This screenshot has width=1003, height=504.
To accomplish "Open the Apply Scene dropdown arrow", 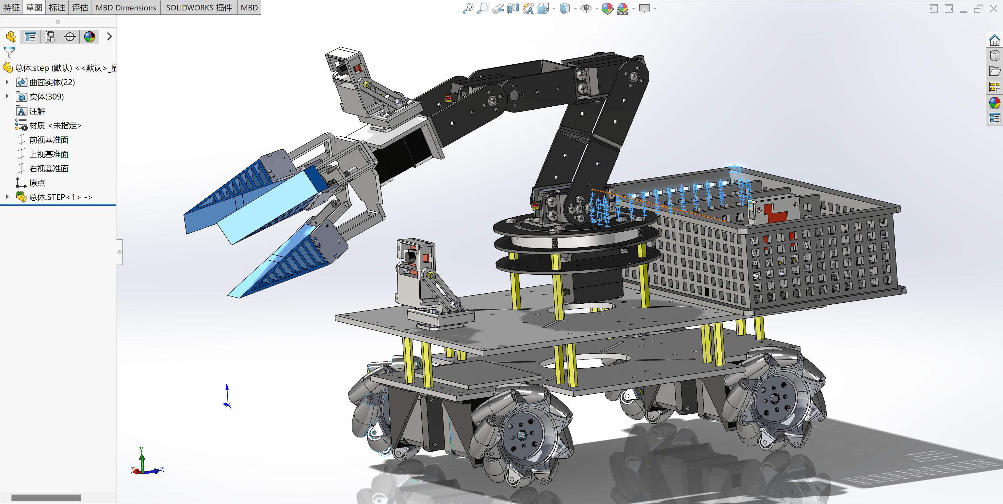I will (x=634, y=8).
